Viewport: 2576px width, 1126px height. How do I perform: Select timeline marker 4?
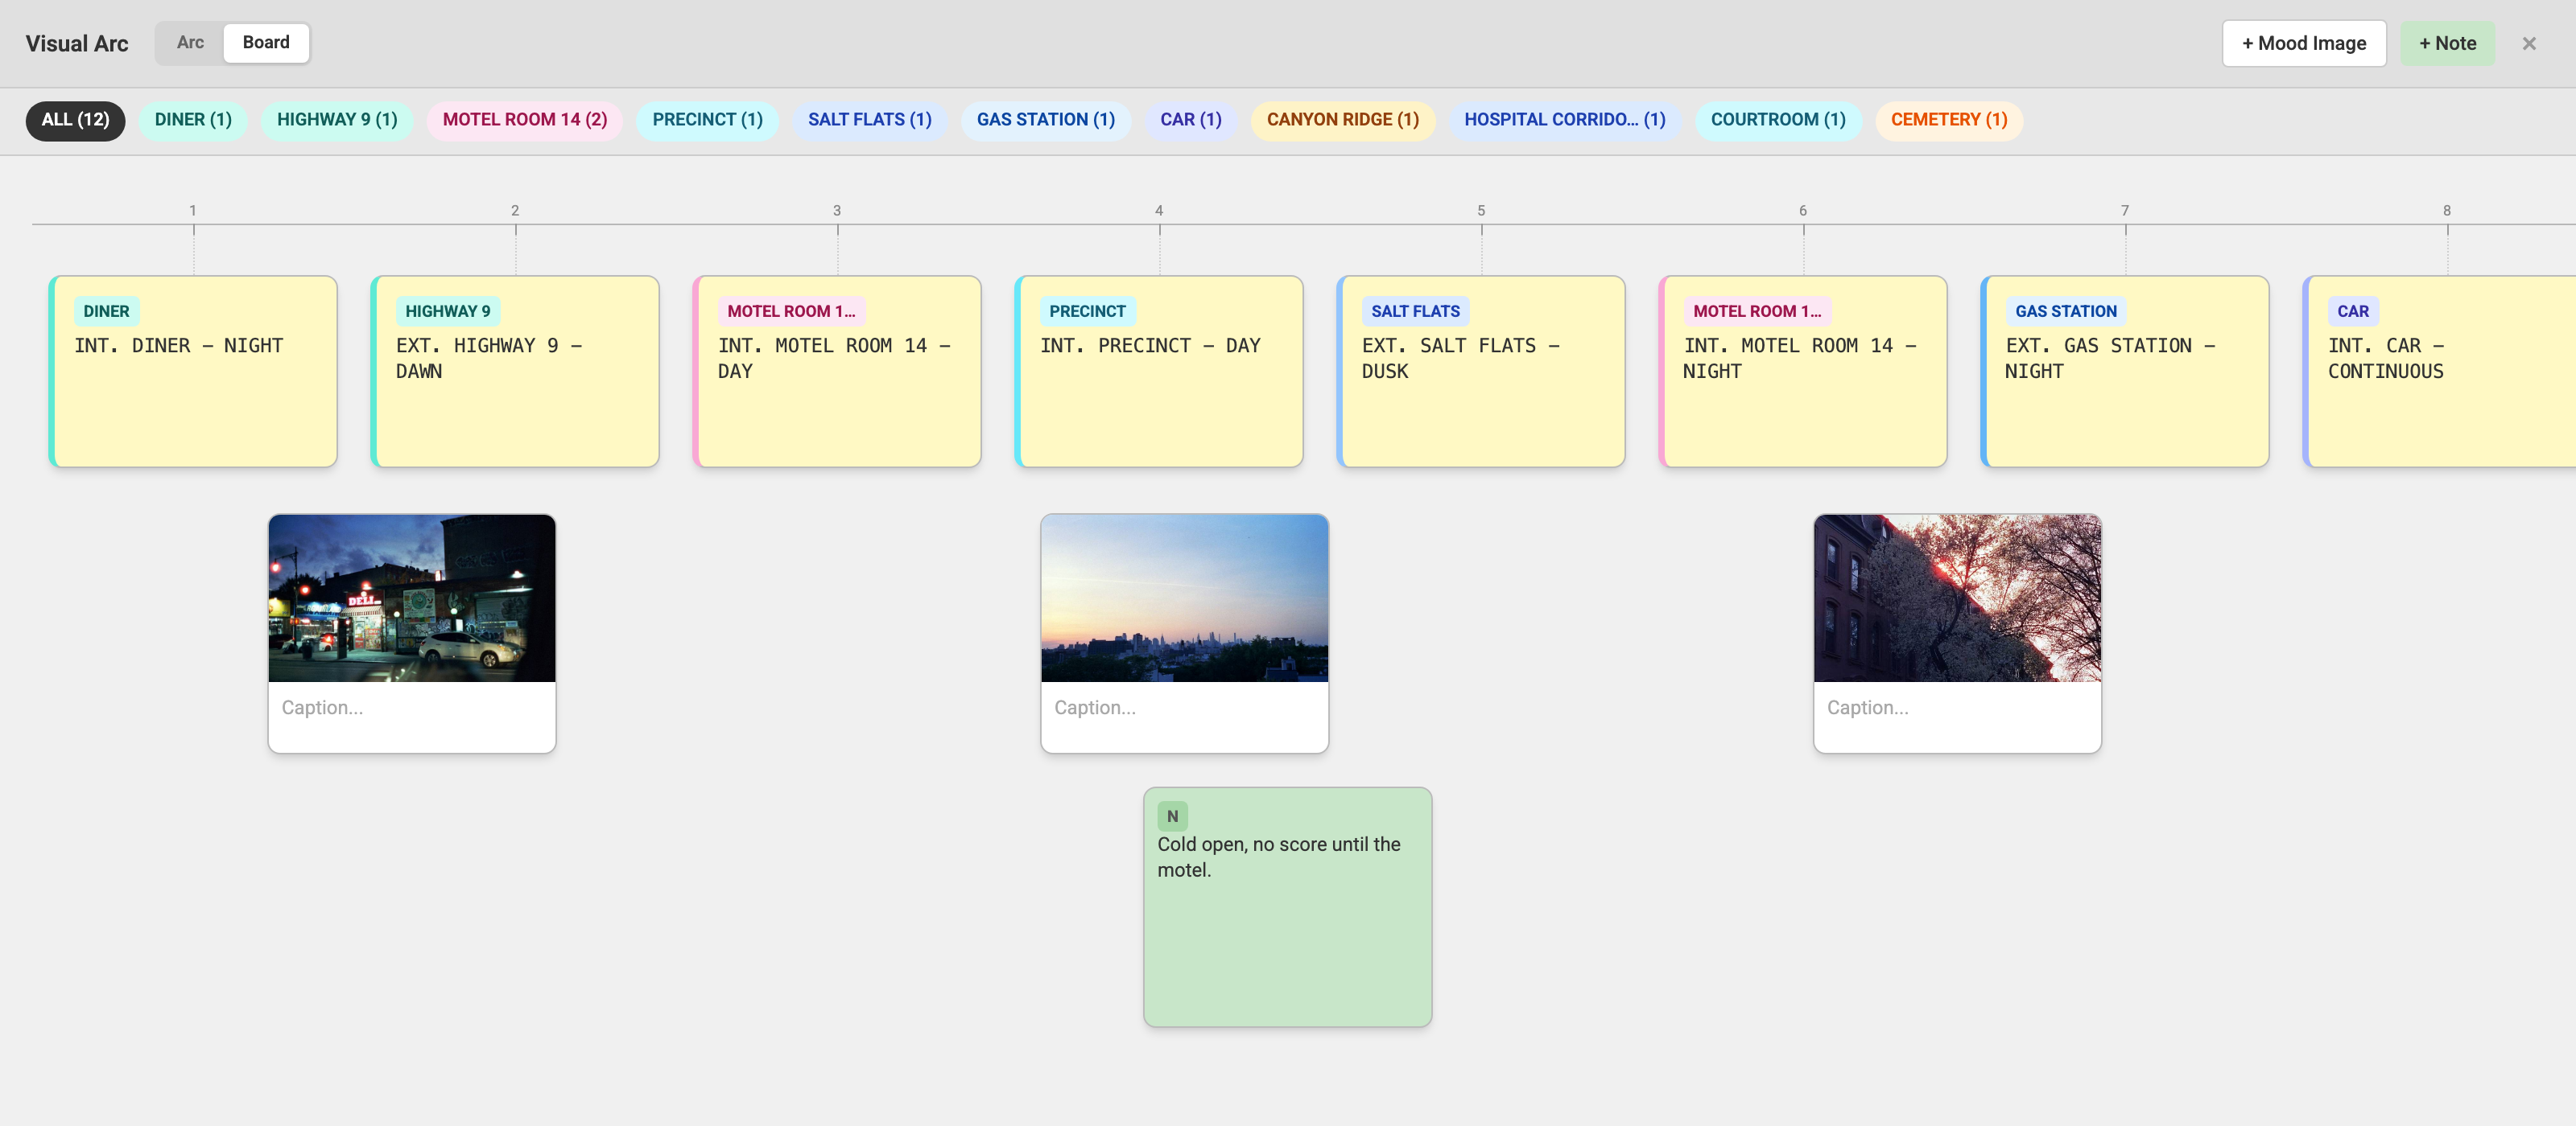(x=1159, y=211)
